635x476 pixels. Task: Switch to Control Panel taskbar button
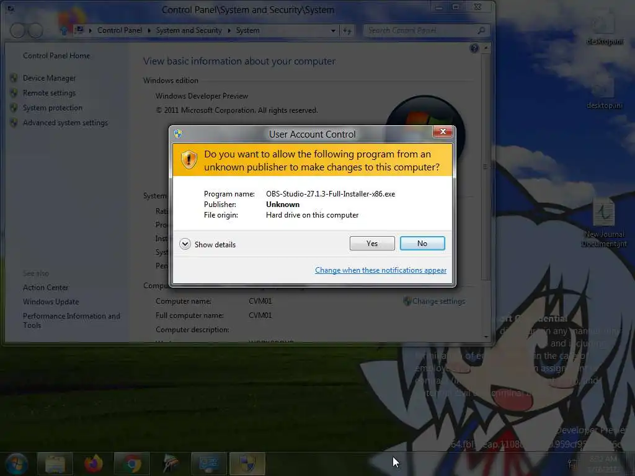[209, 464]
